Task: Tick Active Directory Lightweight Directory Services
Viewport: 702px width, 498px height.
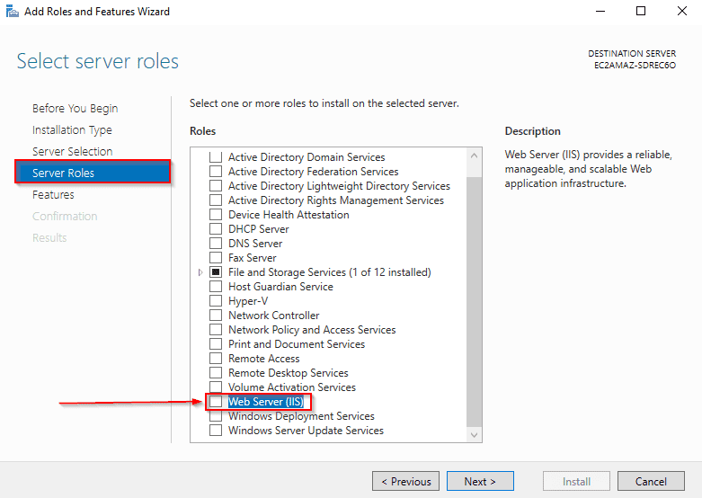Action: (216, 186)
